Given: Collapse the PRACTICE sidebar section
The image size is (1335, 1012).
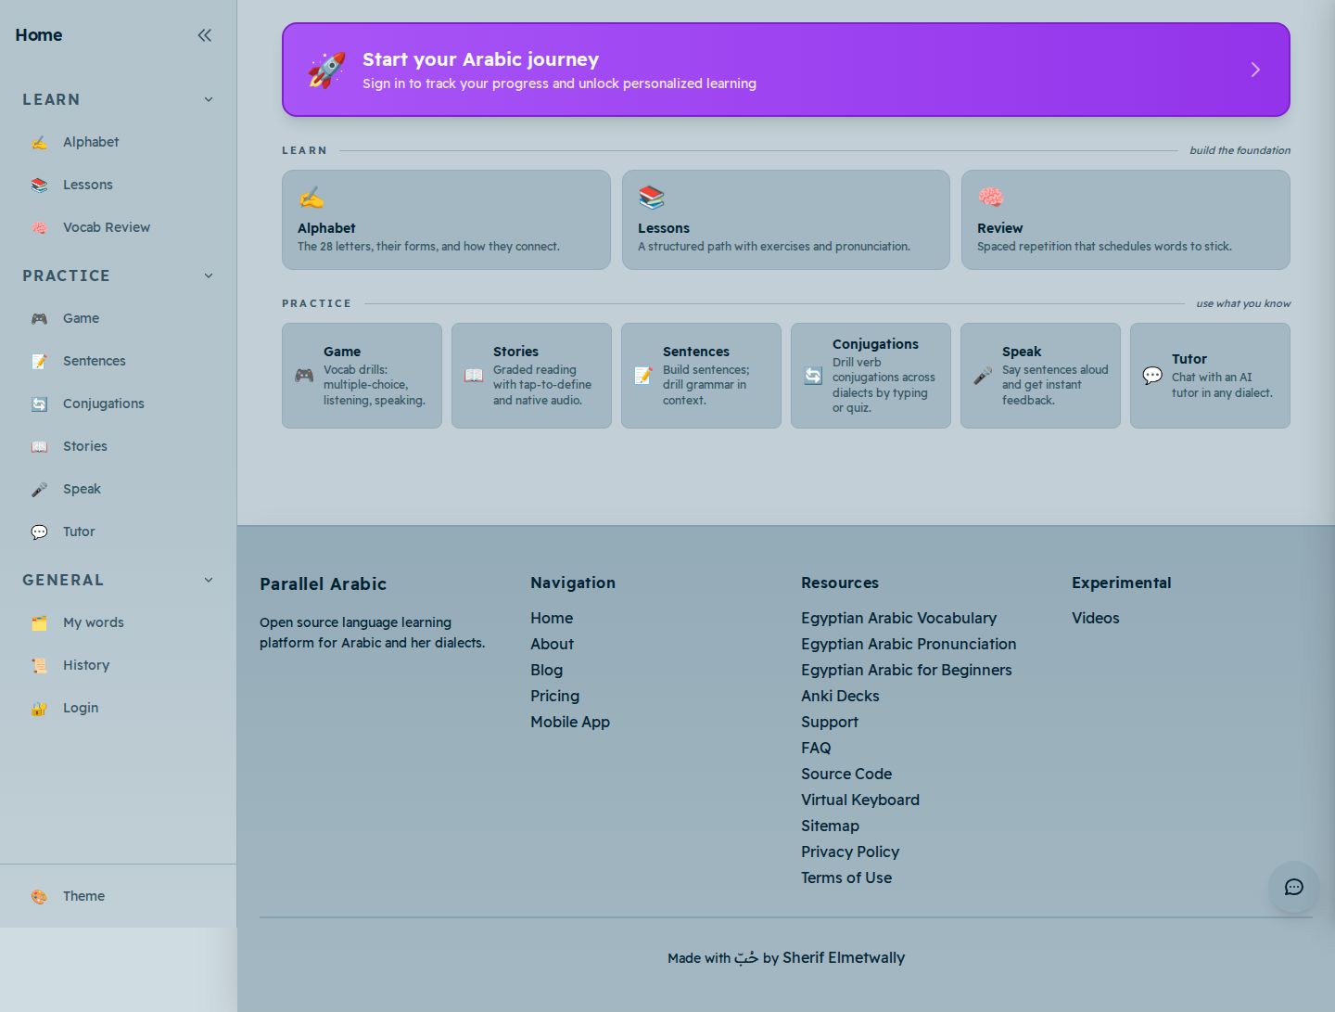Looking at the screenshot, I should [209, 275].
